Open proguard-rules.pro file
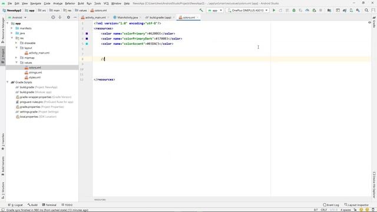The height and width of the screenshot is (212, 377). pos(45,102)
